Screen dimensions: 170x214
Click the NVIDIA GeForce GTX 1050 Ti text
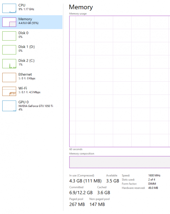pos(36,106)
